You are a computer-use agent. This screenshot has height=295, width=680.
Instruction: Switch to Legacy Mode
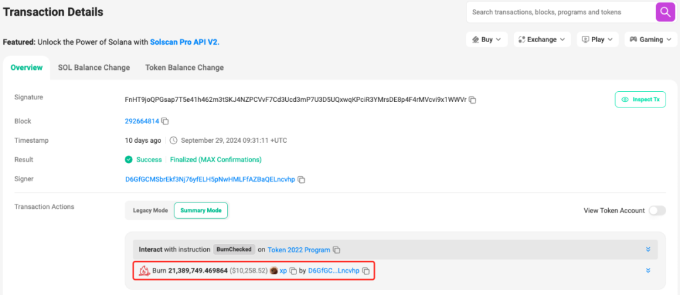tap(150, 211)
